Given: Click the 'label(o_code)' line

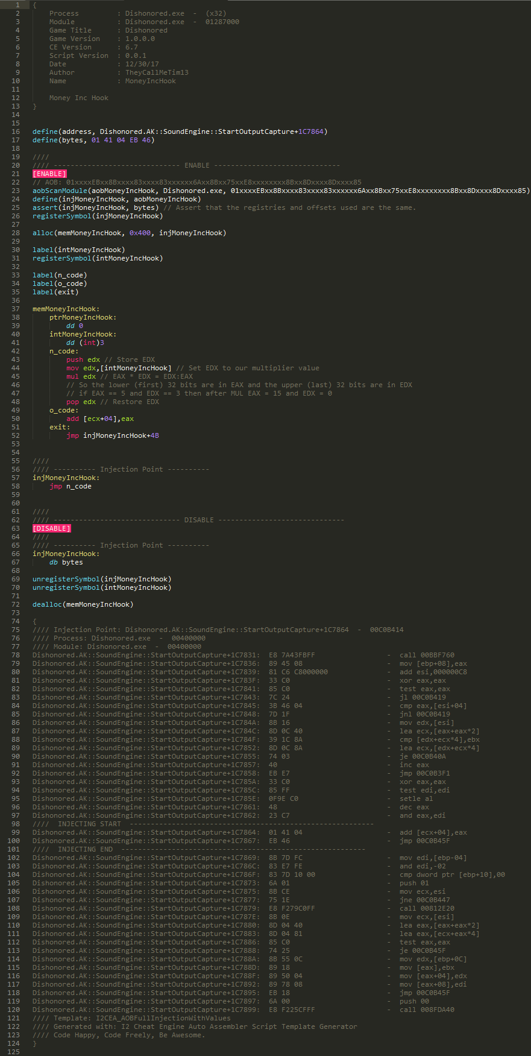Looking at the screenshot, I should pyautogui.click(x=60, y=283).
